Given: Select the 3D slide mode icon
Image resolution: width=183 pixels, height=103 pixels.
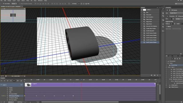Looking at the screenshot, I should click(x=86, y=4).
